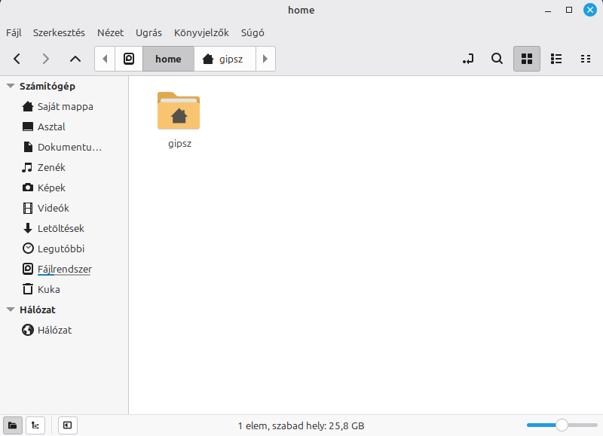The width and height of the screenshot is (603, 436).
Task: Open Letöltések downloads in sidebar
Action: (60, 228)
